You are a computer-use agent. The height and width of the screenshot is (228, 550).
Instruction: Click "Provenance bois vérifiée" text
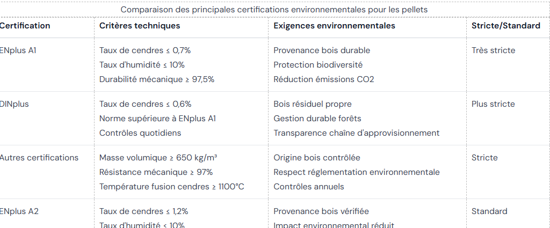click(x=321, y=211)
